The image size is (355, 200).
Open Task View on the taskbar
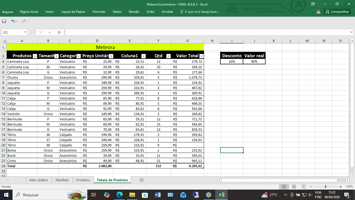(94, 195)
